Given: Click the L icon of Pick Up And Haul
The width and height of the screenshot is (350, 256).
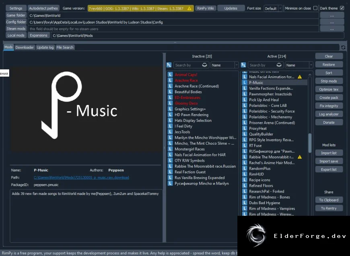Looking at the screenshot, I should (245, 100).
